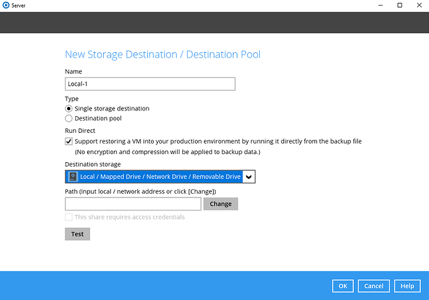429x300 pixels.
Task: Open the Local / Mapped Drive combo box
Action: click(x=159, y=177)
